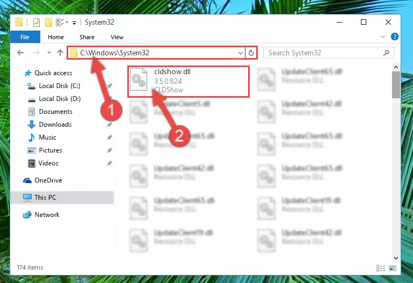Maximize the System32 window

(364, 23)
